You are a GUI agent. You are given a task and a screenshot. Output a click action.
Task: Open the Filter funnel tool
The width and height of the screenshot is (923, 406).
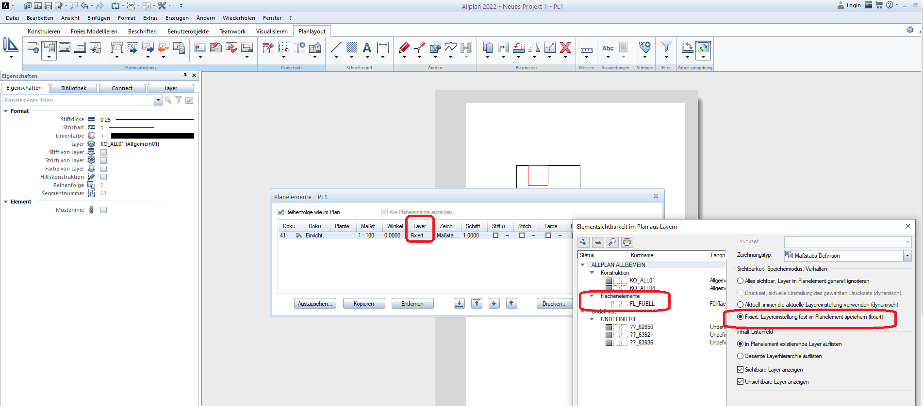[x=666, y=47]
